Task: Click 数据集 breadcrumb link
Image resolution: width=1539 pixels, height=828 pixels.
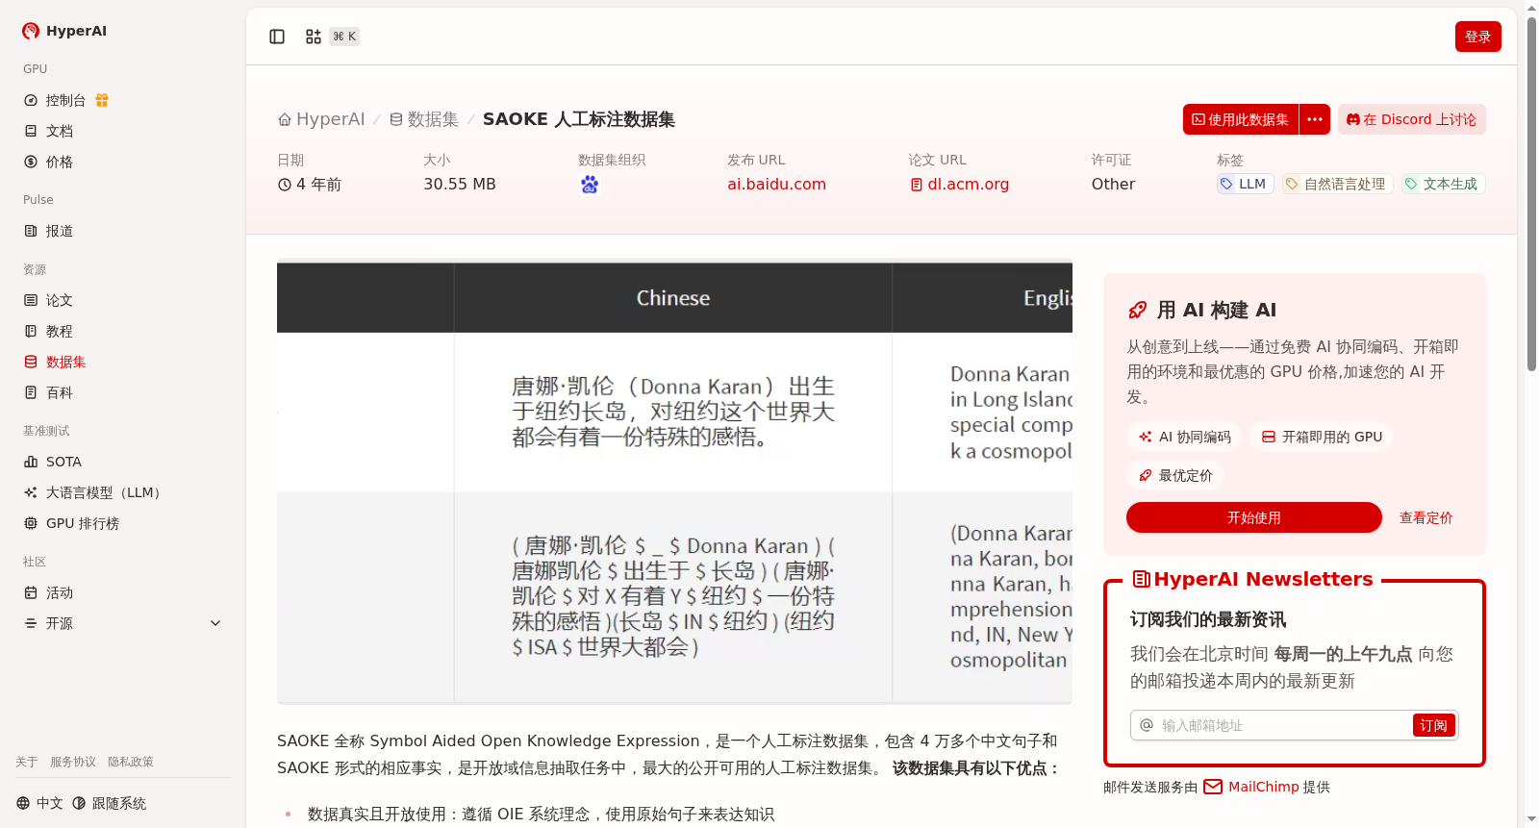Action: (x=424, y=119)
